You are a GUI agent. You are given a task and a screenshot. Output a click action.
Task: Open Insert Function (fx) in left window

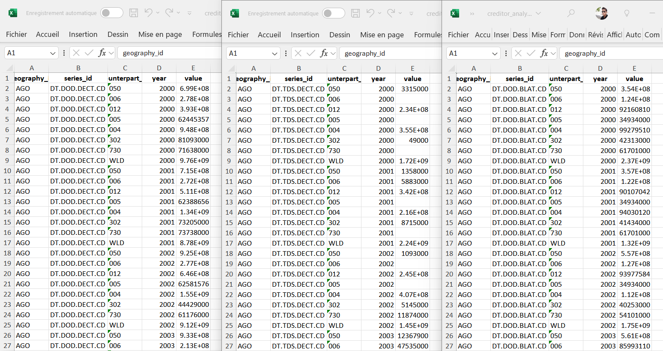click(102, 53)
